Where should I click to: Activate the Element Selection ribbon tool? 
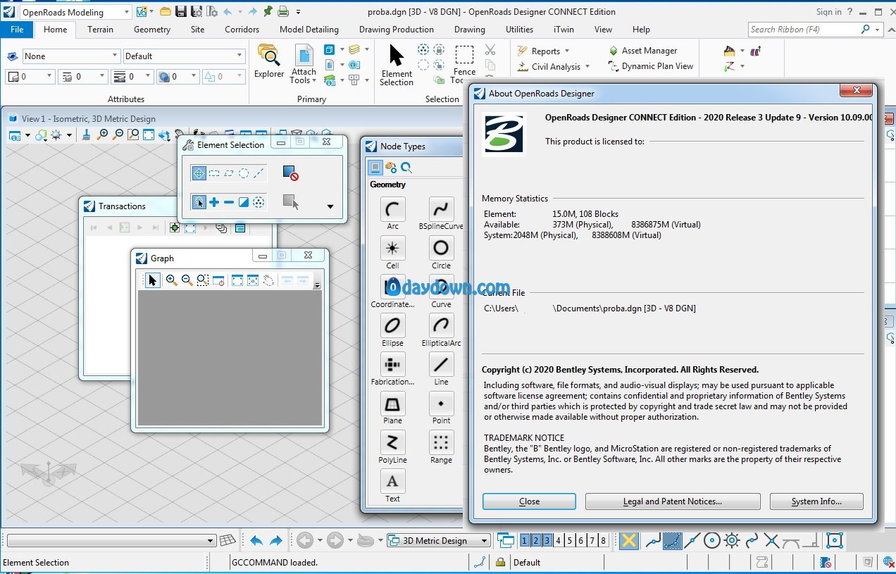[x=397, y=65]
